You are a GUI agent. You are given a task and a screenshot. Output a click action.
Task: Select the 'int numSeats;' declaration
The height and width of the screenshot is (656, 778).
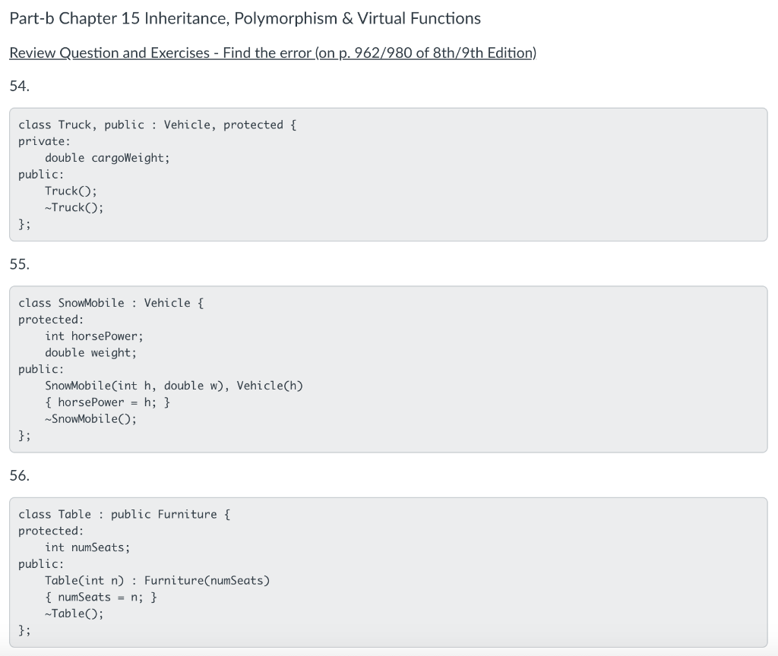tap(87, 547)
